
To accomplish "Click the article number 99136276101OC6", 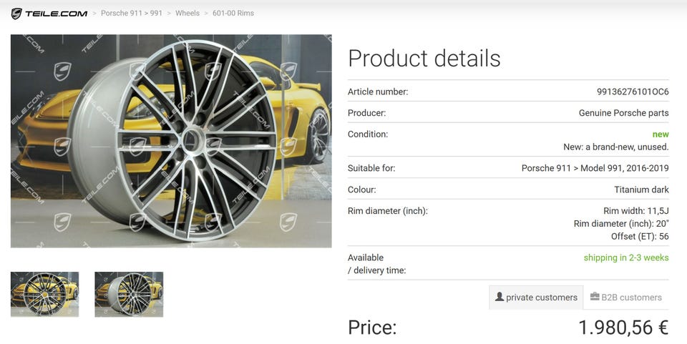I will click(632, 92).
